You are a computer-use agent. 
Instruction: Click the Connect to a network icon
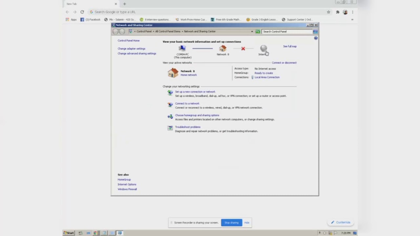tap(170, 105)
